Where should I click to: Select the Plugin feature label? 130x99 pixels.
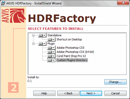click(x=51, y=44)
